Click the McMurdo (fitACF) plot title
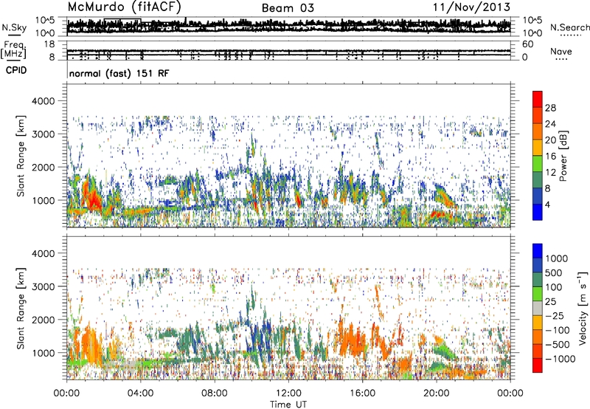Screen dimensions: 590x409 point(124,7)
